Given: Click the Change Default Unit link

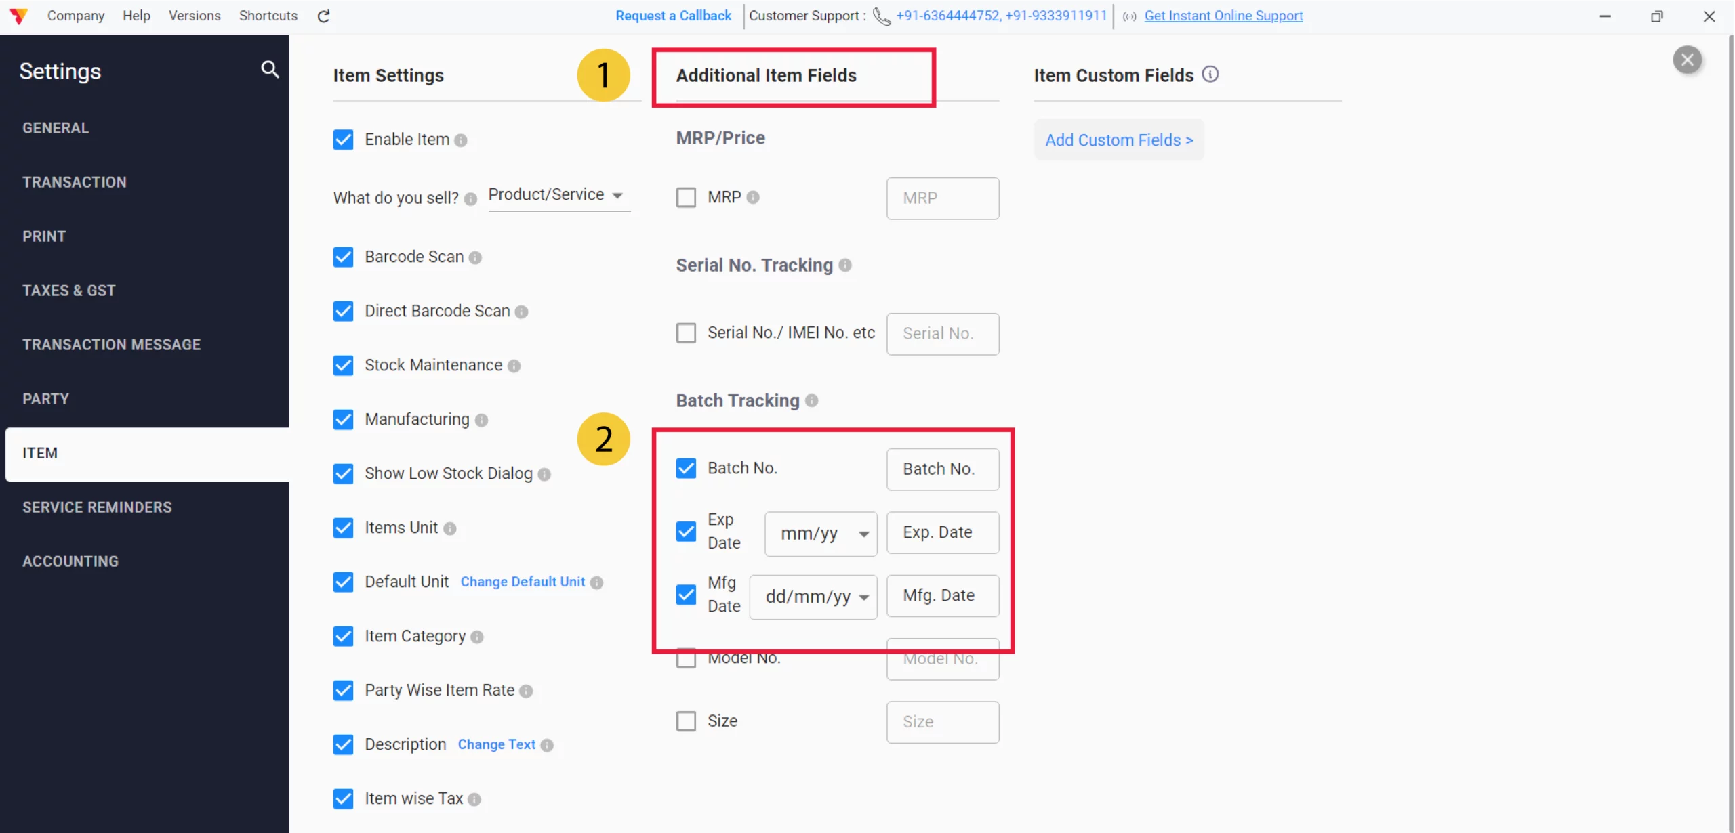Looking at the screenshot, I should click(523, 582).
